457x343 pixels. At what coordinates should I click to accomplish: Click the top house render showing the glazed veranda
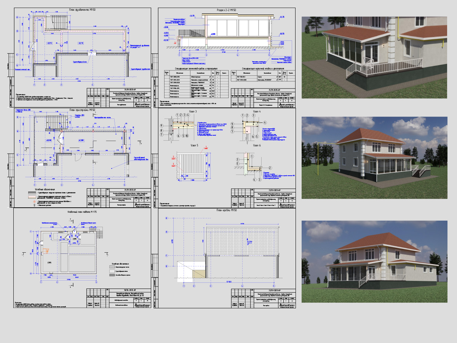[x=374, y=57]
